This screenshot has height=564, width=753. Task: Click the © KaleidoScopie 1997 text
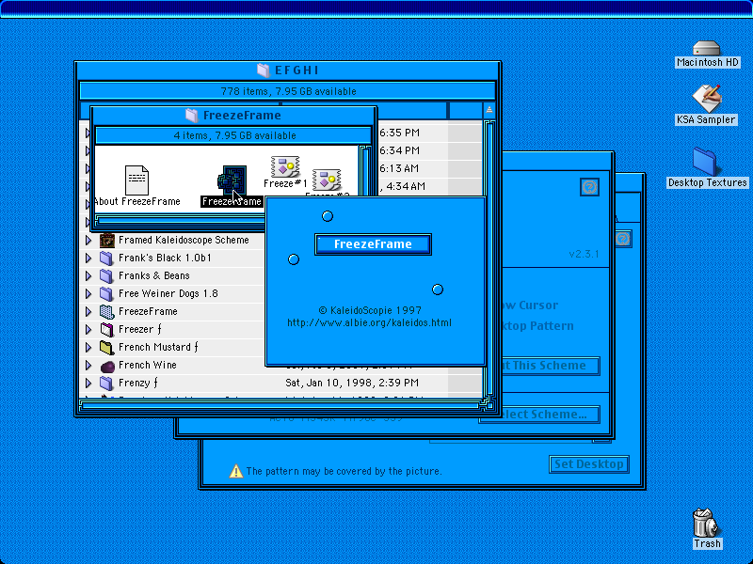point(370,310)
